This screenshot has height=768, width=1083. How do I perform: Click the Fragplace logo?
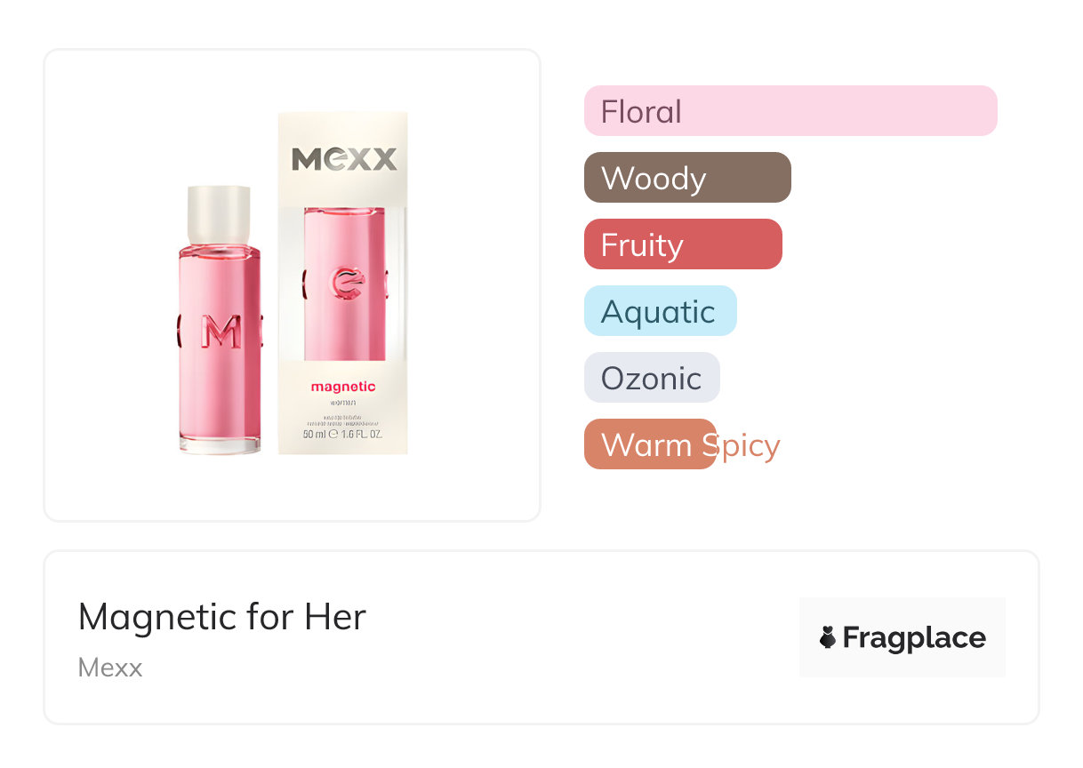point(902,637)
